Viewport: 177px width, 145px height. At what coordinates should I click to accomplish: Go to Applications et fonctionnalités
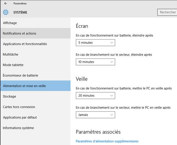click(35, 44)
